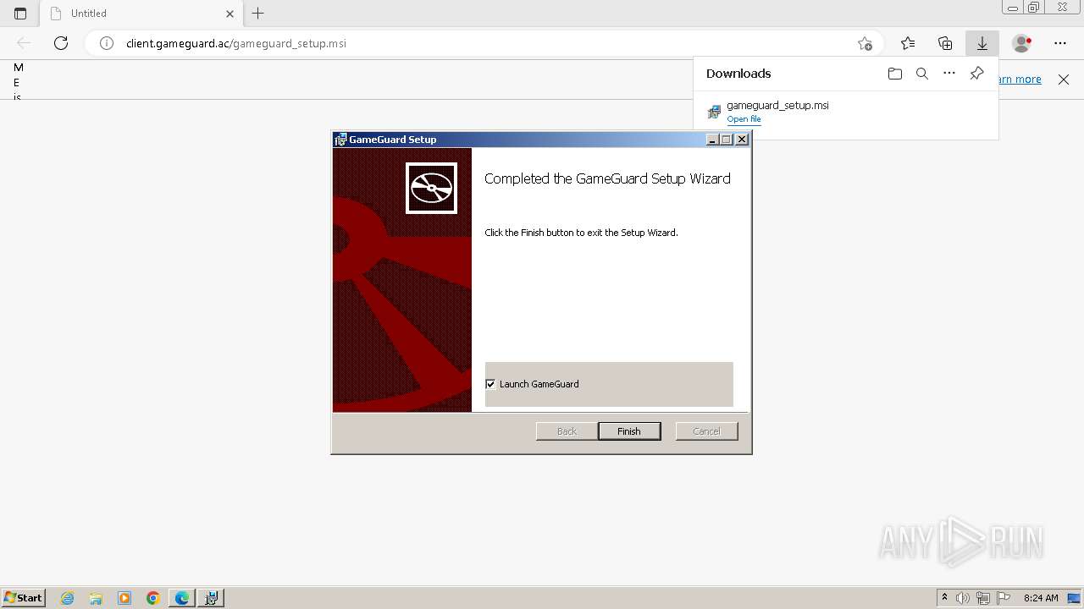Image resolution: width=1084 pixels, height=609 pixels.
Task: Click the Learn more link in the notification bar
Action: point(1020,80)
